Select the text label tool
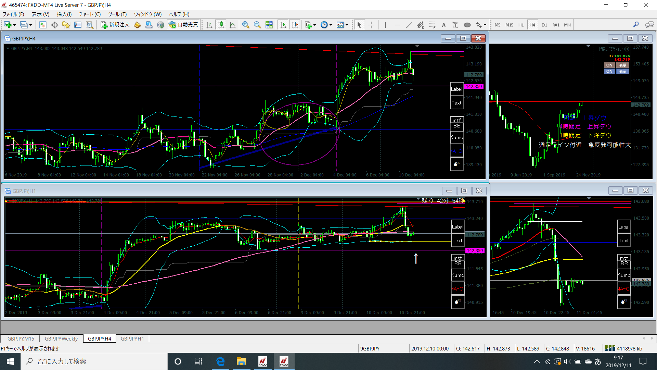The width and height of the screenshot is (657, 370). point(455,25)
